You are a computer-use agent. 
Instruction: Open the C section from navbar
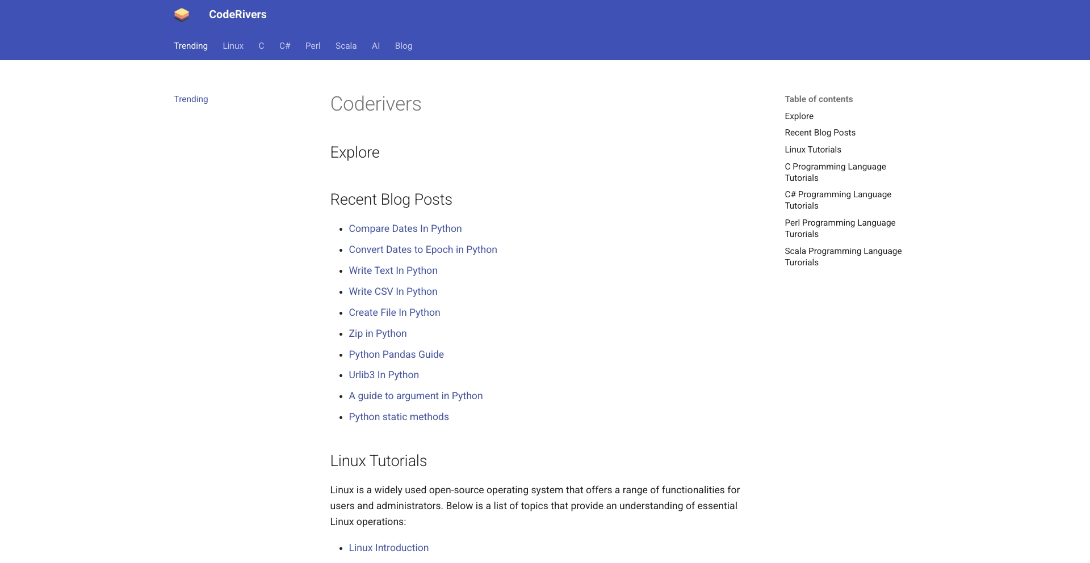[x=261, y=45]
